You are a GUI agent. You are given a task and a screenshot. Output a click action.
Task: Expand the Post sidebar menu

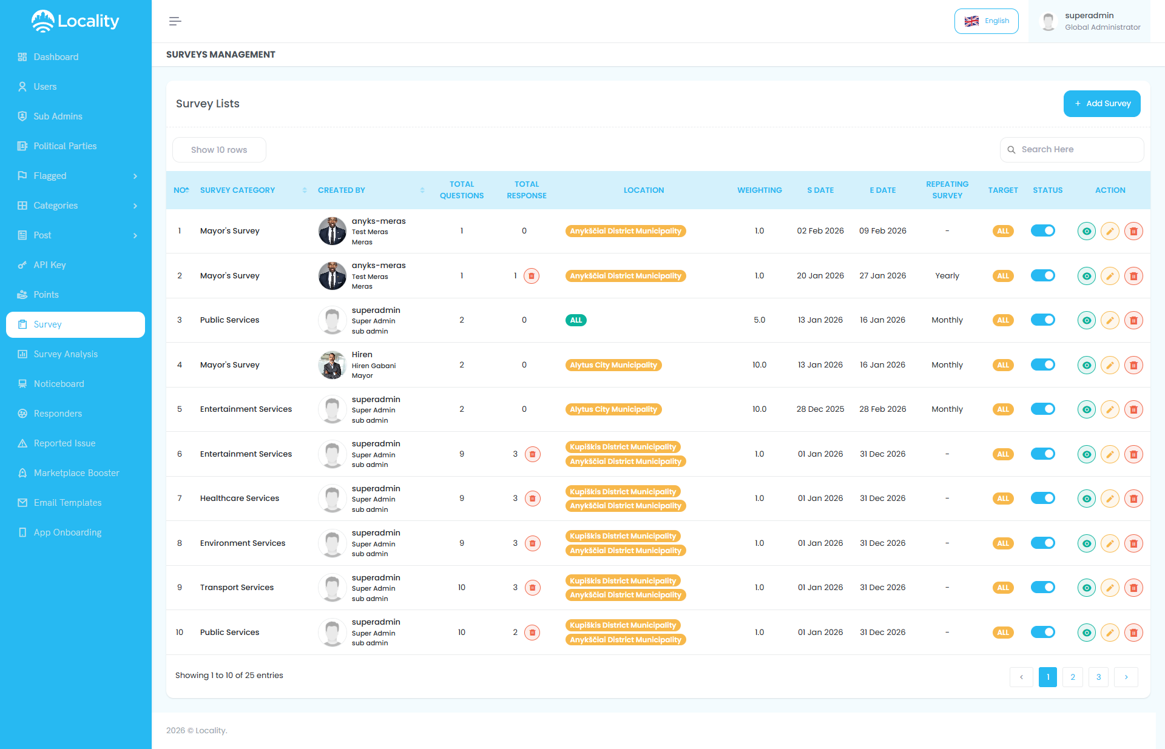(x=42, y=235)
